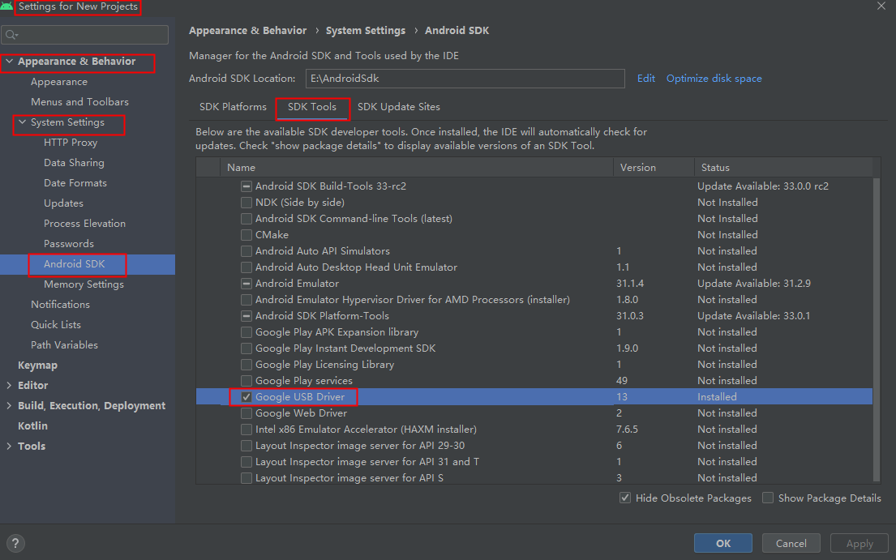Click System Settings in the breadcrumb

click(x=365, y=30)
